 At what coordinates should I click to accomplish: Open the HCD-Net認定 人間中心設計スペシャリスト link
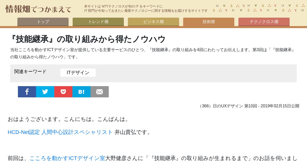pyautogui.click(x=60, y=132)
